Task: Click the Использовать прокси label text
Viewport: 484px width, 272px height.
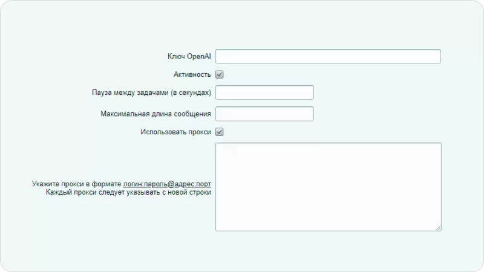Action: (175, 132)
